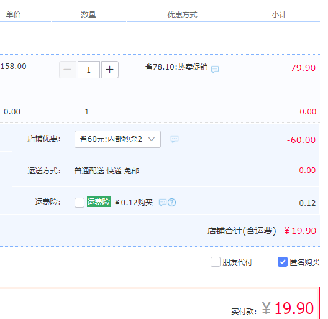Image resolution: width=328 pixels, height=319 pixels.
Task: Click the 优惠方式 column header
Action: pos(182,15)
